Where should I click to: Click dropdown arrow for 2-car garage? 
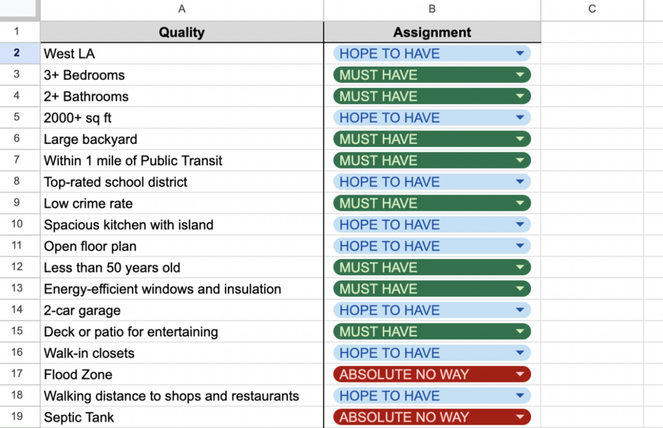pos(520,310)
